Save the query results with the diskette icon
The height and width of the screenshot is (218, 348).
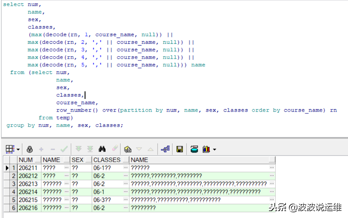point(179,149)
